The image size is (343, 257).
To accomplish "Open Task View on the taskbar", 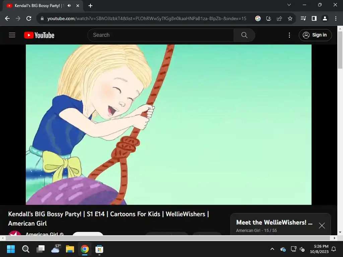I will [41, 249].
